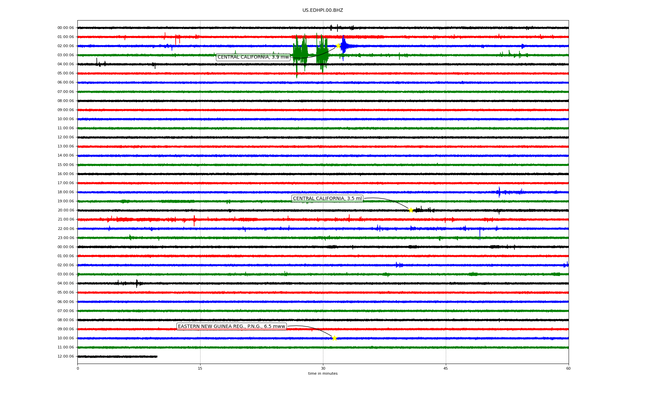This screenshot has height=404, width=646.
Task: Click the CENTRAL CALIFORNIA, 3.5 ml label
Action: pyautogui.click(x=327, y=199)
